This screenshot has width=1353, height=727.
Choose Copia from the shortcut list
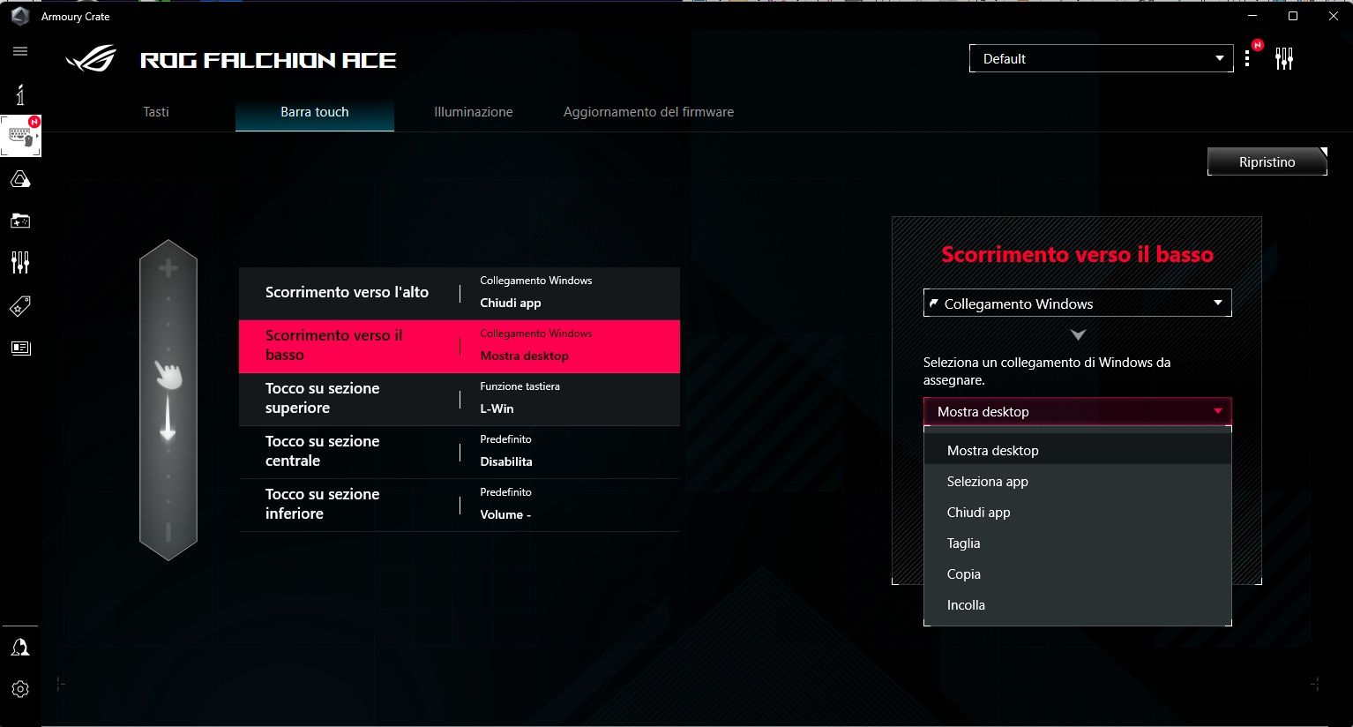click(1077, 573)
